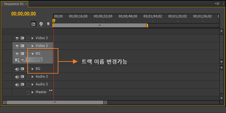Select the Video 3 track header name
Viewport: 226px width, 113px height.
42,38
